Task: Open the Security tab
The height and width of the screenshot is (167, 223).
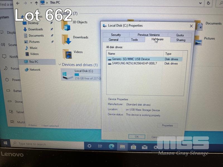Action: pos(116,35)
